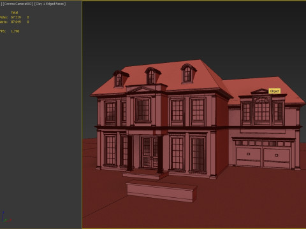Viewport: 306px width, 229px height.
Task: Select the rightmost roof dormer on main roof
Action: coord(188,73)
